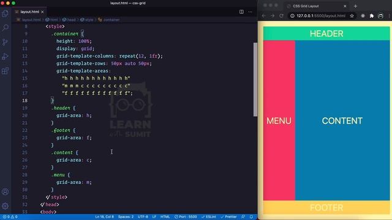Screen dimensions: 392x220
Task: Open the Run and Debug view
Action: (5, 56)
